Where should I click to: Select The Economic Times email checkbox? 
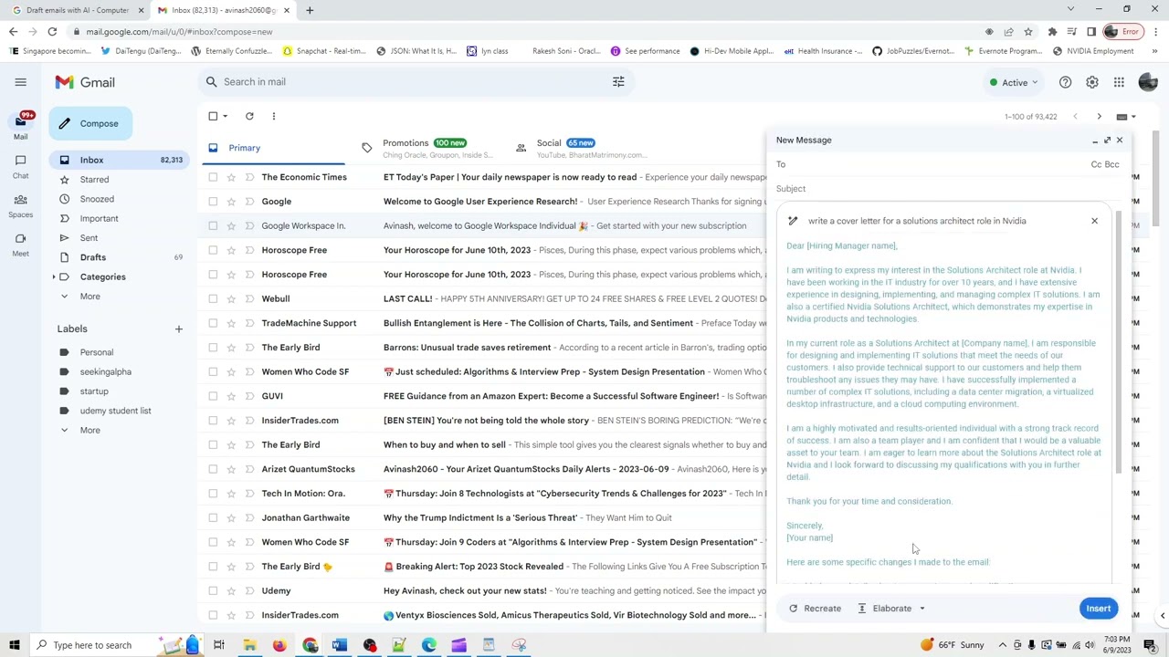213,177
